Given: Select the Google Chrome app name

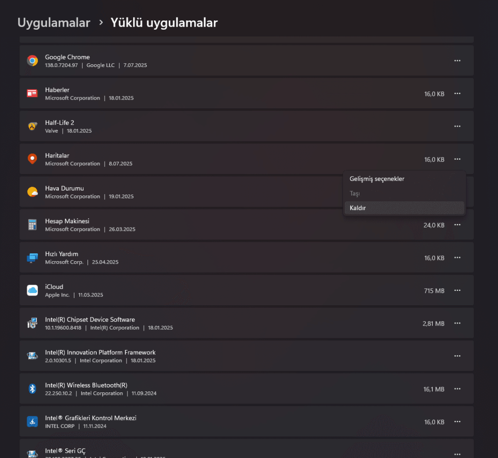Looking at the screenshot, I should [x=67, y=57].
